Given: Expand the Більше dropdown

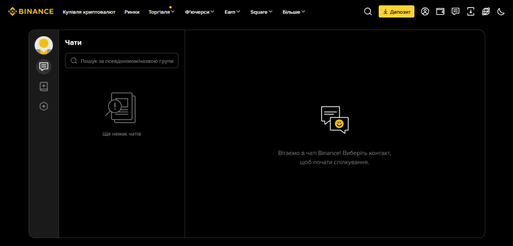Looking at the screenshot, I should pos(294,12).
